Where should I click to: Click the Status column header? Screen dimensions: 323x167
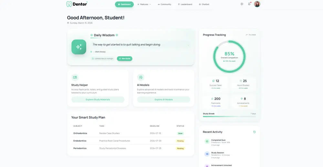tap(180, 126)
